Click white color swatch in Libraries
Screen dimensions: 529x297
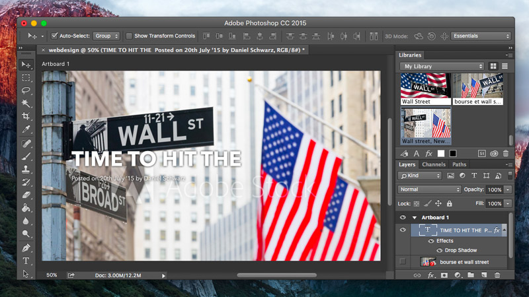pos(441,154)
